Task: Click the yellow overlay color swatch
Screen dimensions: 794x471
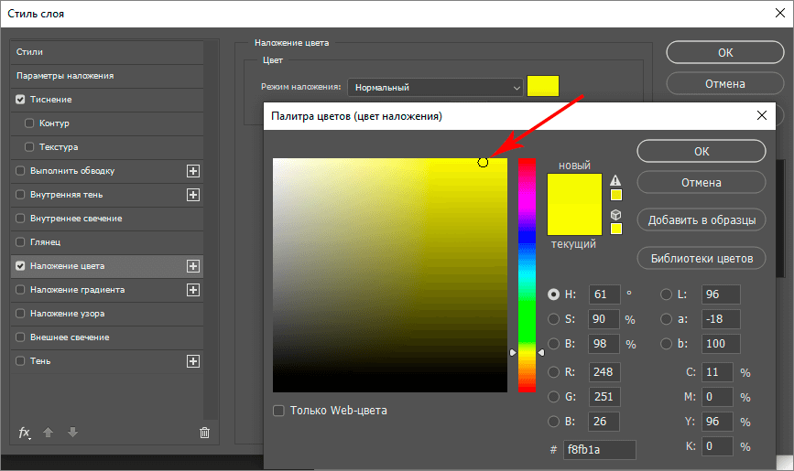Action: [543, 87]
